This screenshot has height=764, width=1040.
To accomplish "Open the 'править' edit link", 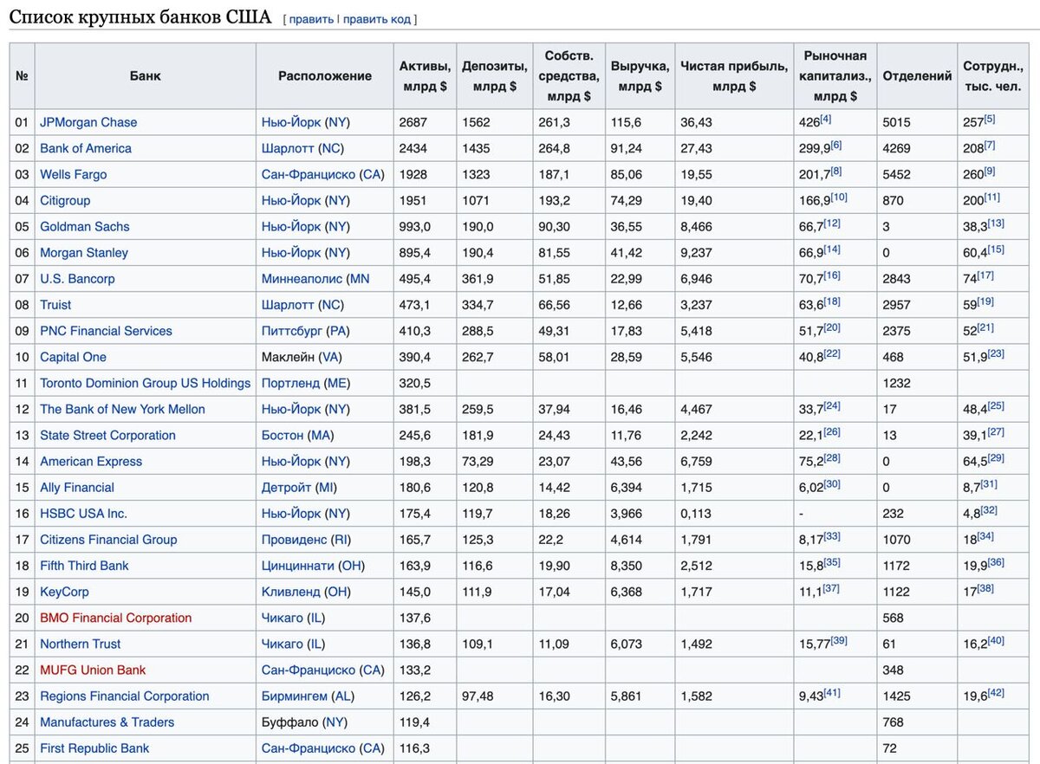I will coord(311,19).
